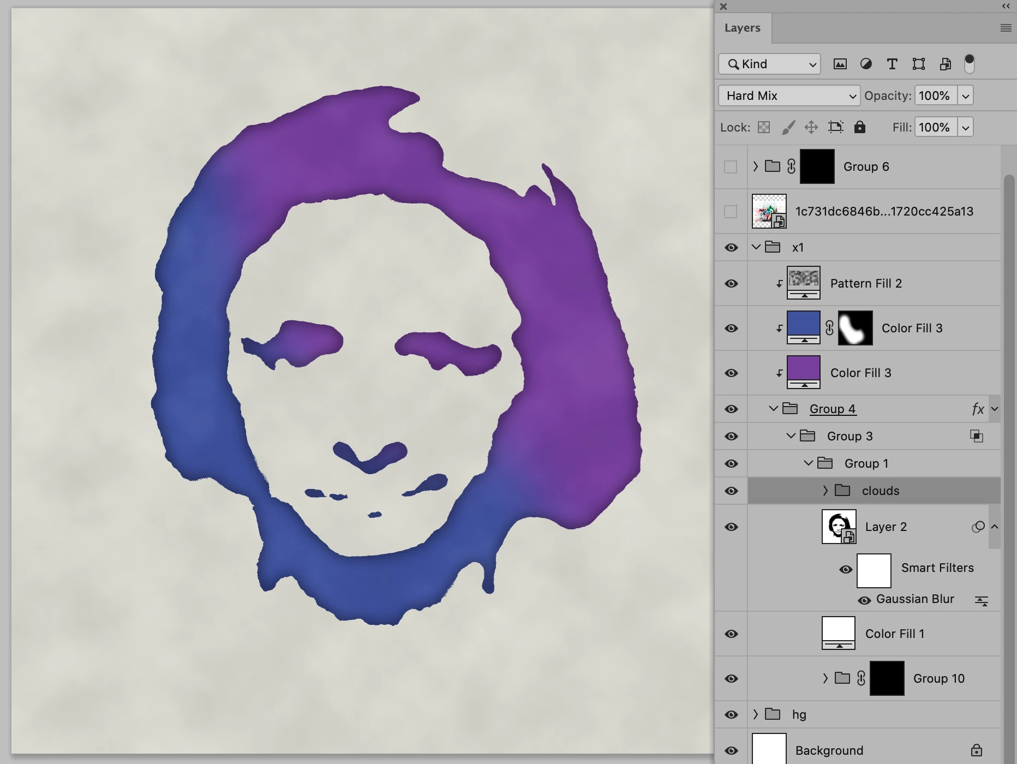Viewport: 1017px width, 764px height.
Task: Expand the hg group
Action: (756, 714)
